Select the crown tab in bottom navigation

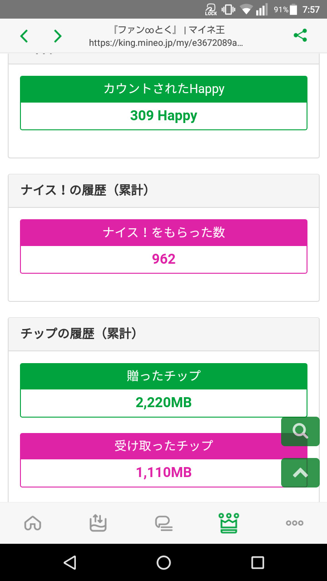(229, 523)
